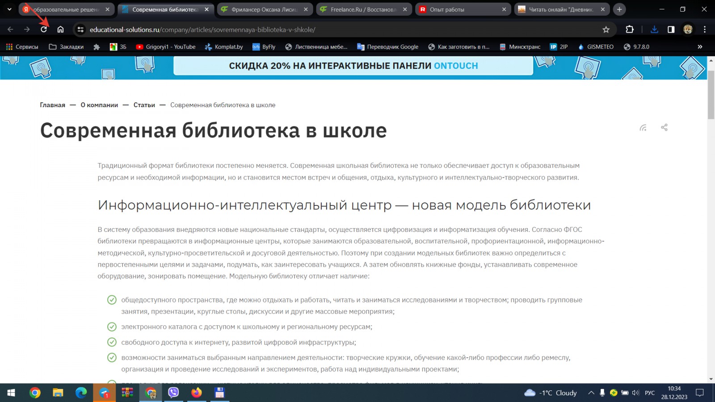Click the share icon beside the article title
The width and height of the screenshot is (715, 402).
664,128
